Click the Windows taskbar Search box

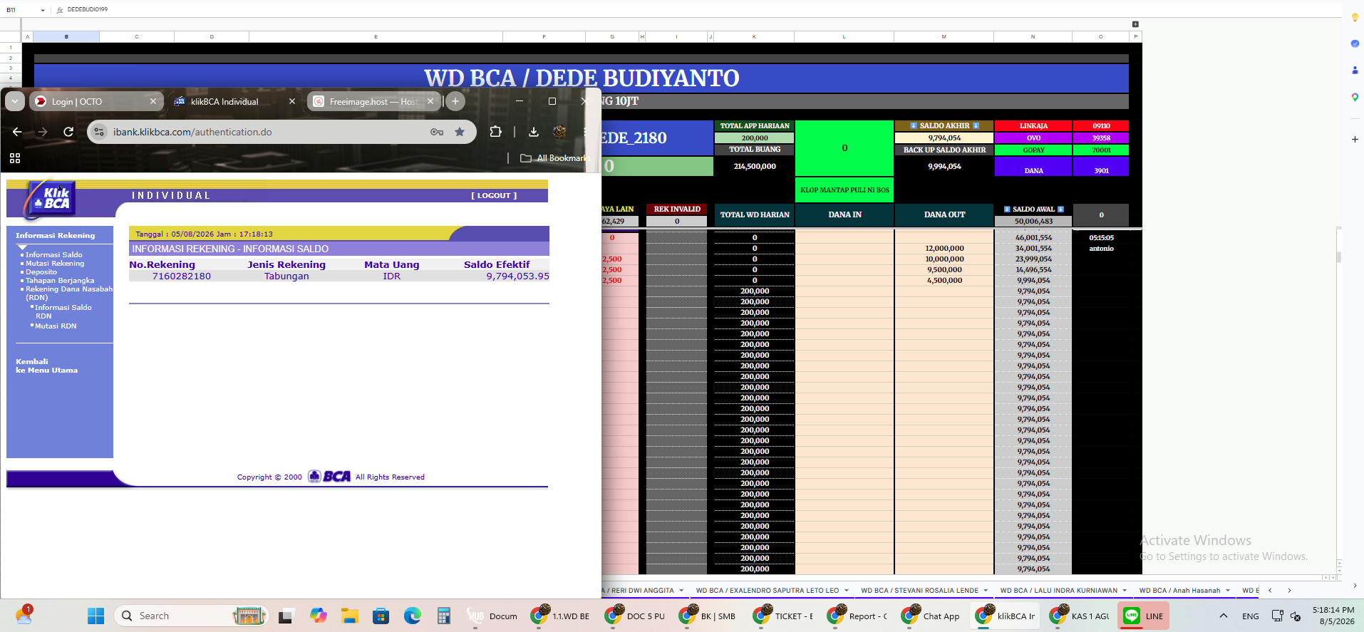pyautogui.click(x=191, y=616)
